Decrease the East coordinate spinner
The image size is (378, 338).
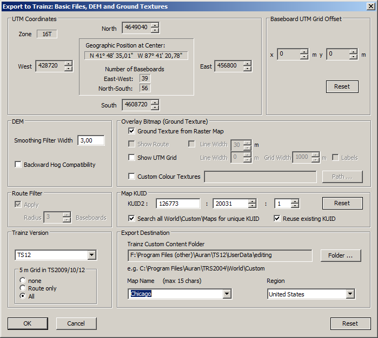pos(247,69)
